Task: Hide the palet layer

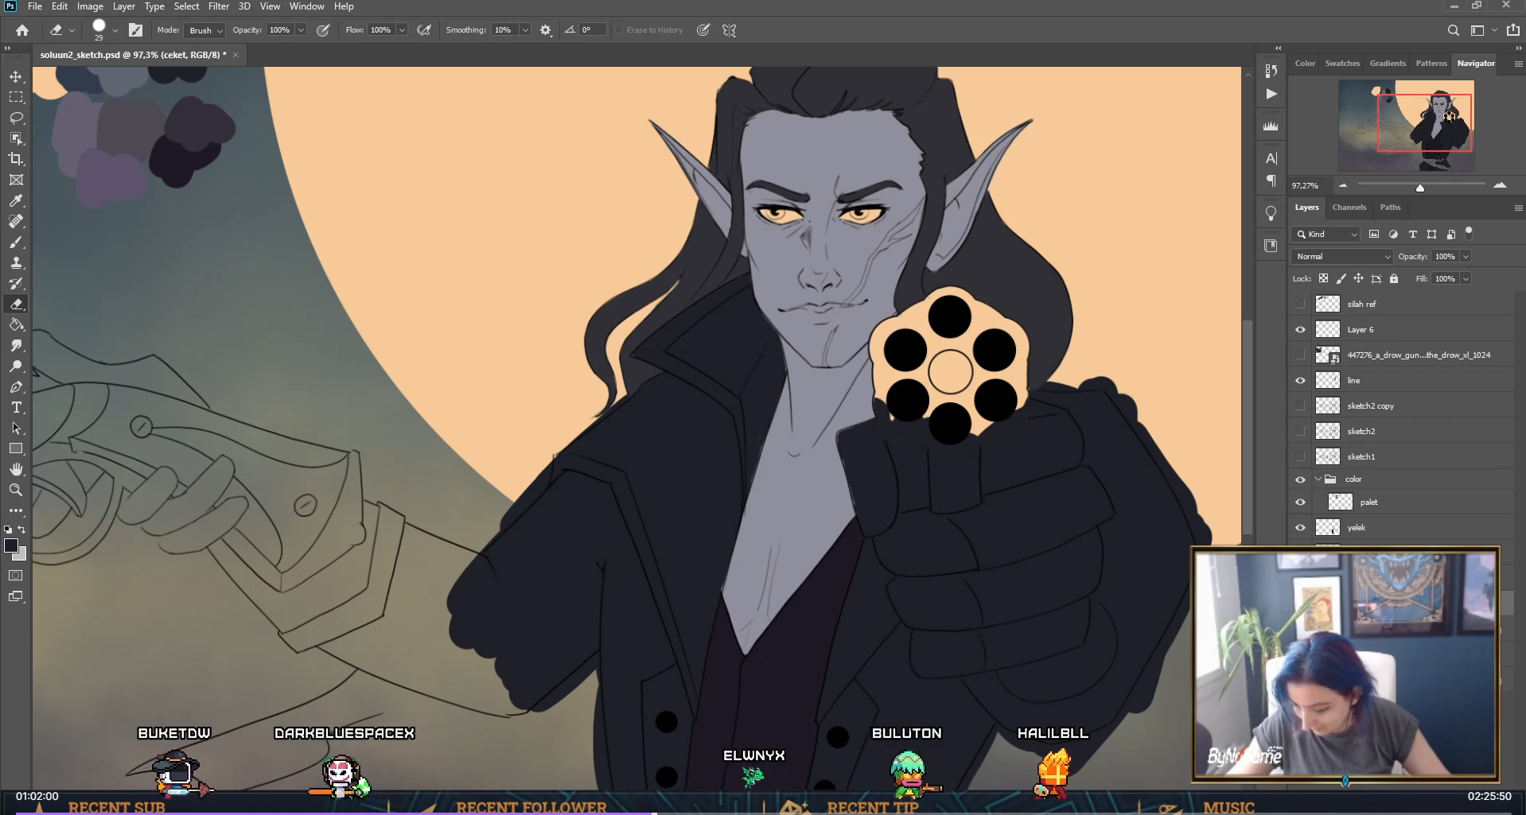Action: click(1300, 502)
